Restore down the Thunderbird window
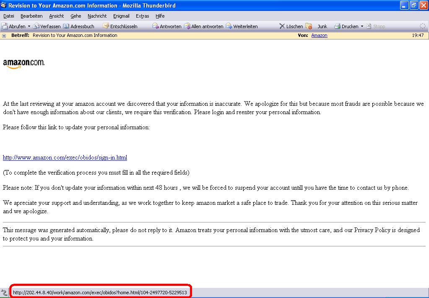Image resolution: width=429 pixels, height=298 pixels. pyautogui.click(x=414, y=5)
